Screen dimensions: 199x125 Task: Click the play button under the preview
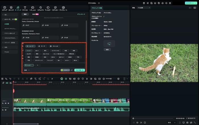click(141, 122)
